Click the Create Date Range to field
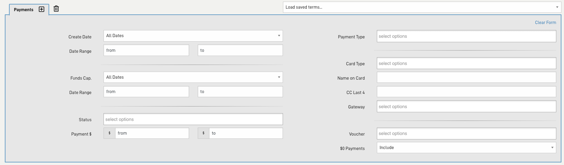 (240, 50)
